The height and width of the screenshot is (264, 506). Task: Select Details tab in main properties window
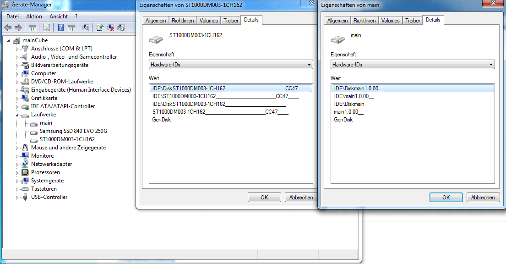433,20
